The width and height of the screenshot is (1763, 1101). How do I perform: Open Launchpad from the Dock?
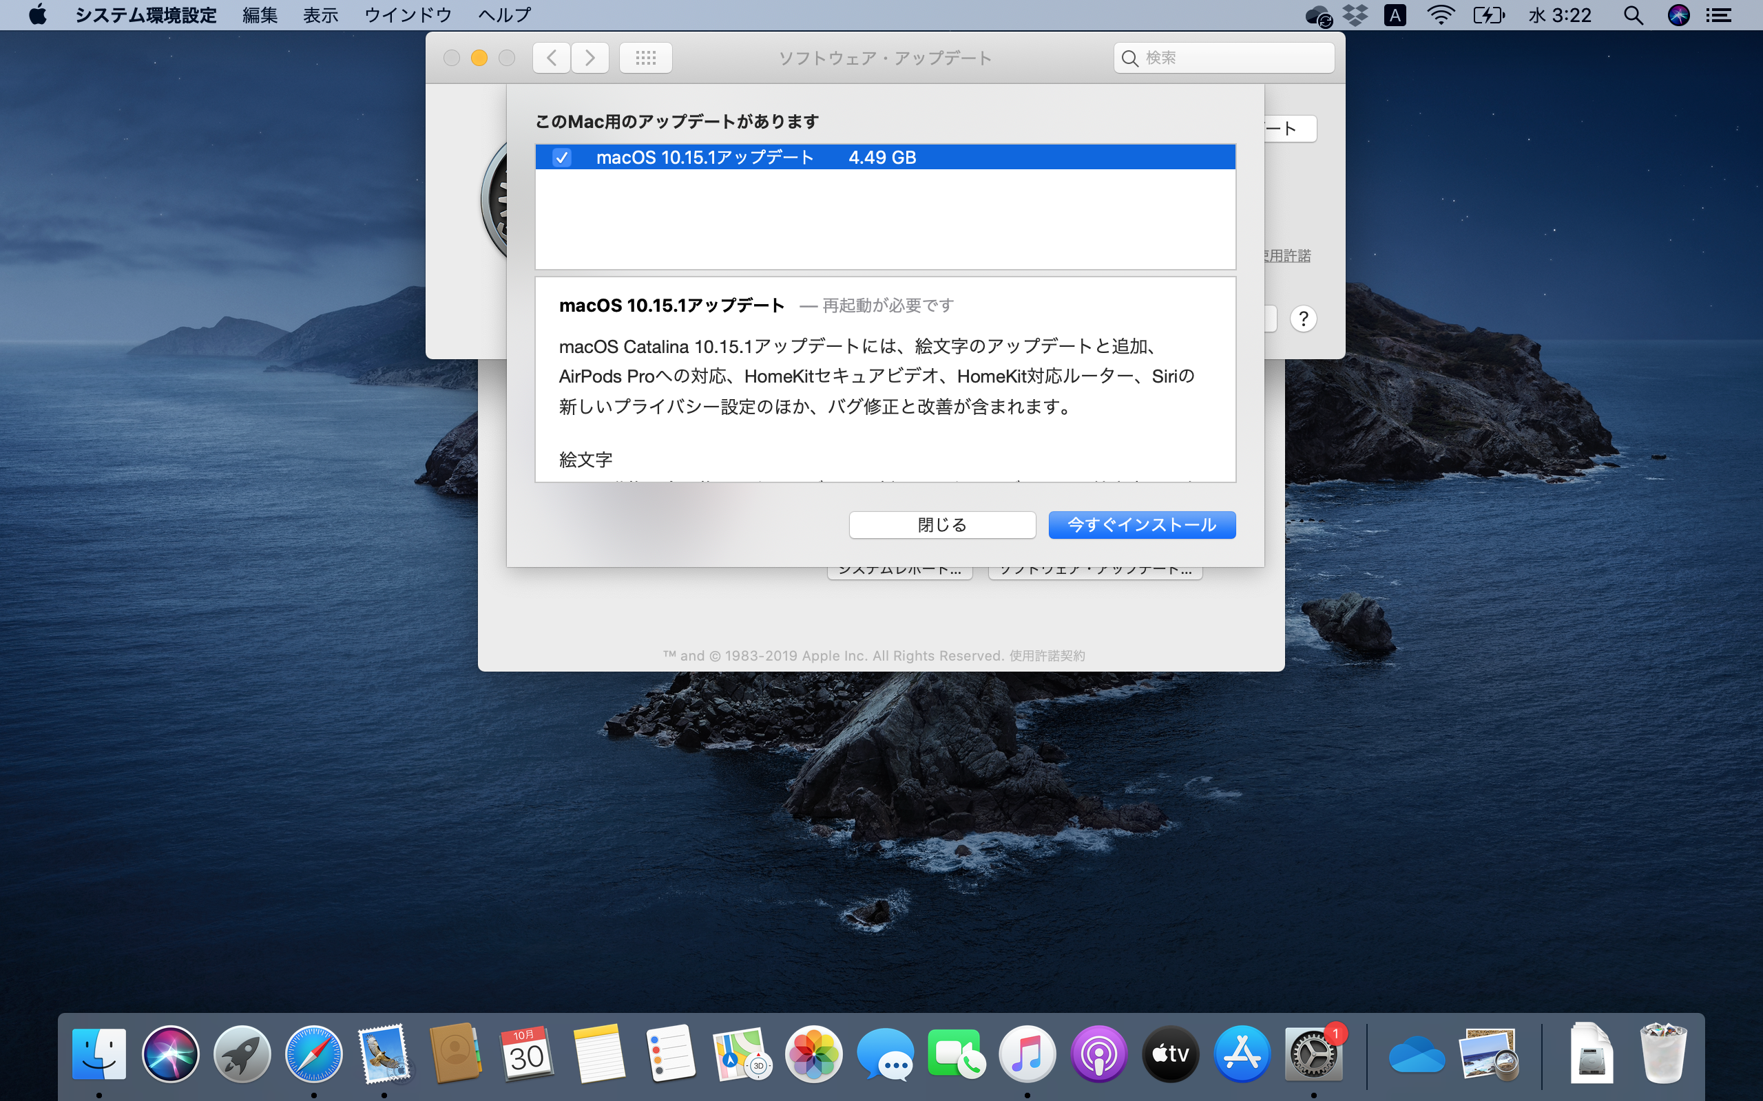click(242, 1054)
